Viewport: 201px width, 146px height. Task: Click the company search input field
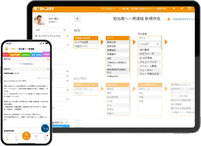point(149,44)
